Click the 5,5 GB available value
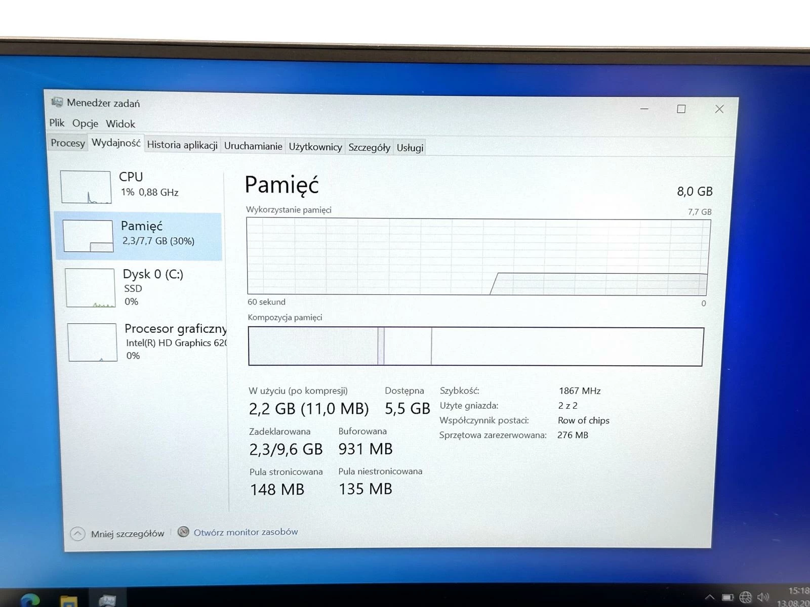 (408, 409)
